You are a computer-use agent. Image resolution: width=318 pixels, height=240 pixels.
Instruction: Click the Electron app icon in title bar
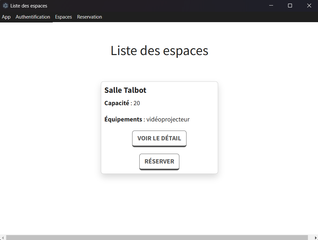coord(5,6)
